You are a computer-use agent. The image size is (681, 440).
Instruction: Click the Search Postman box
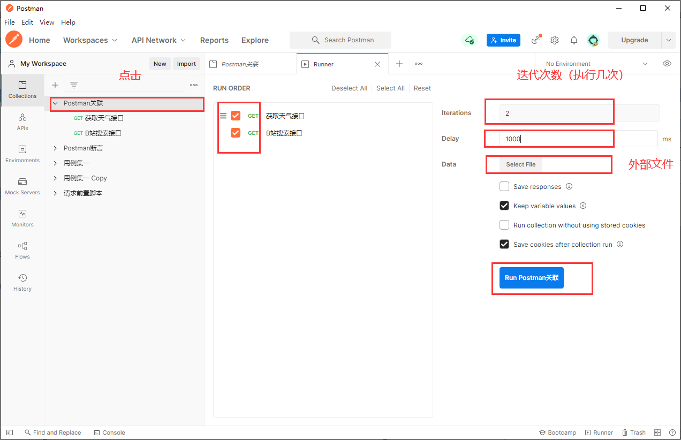pos(340,40)
